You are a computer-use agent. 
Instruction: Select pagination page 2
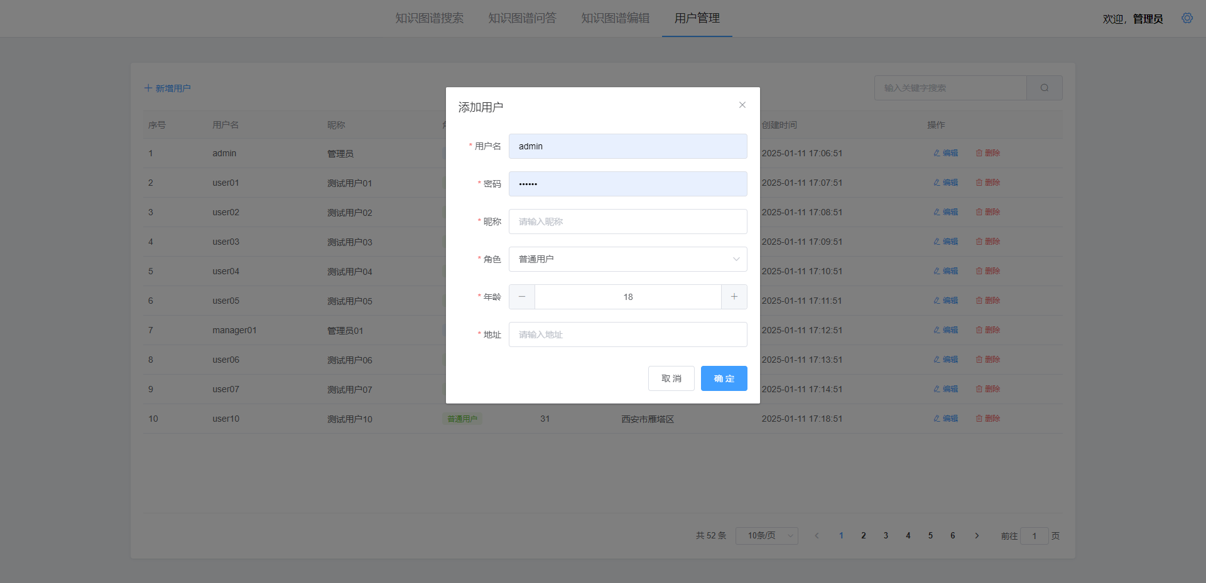coord(864,536)
